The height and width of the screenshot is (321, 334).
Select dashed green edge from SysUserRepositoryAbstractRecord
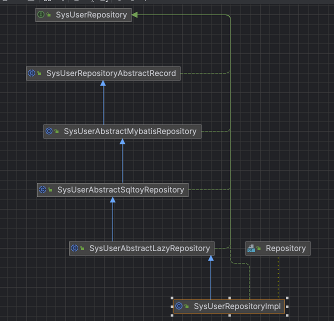click(204, 73)
